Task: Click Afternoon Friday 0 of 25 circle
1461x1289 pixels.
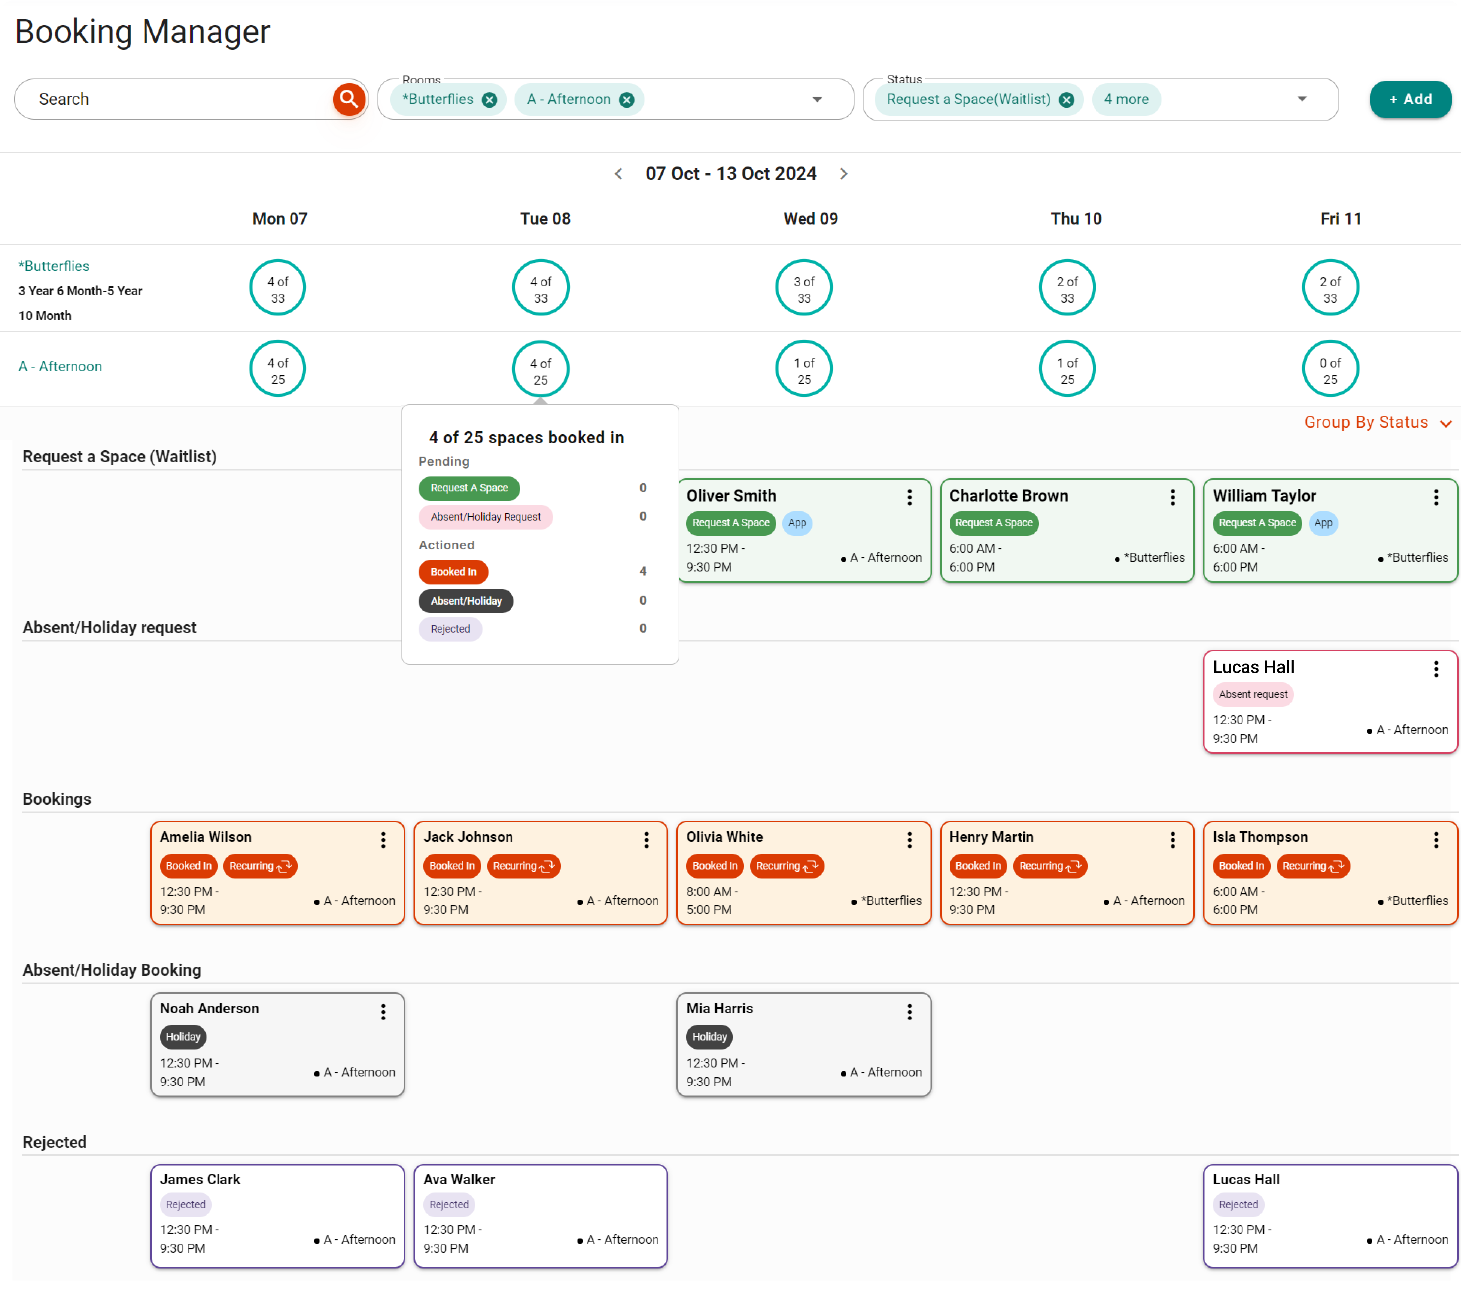Action: tap(1330, 369)
